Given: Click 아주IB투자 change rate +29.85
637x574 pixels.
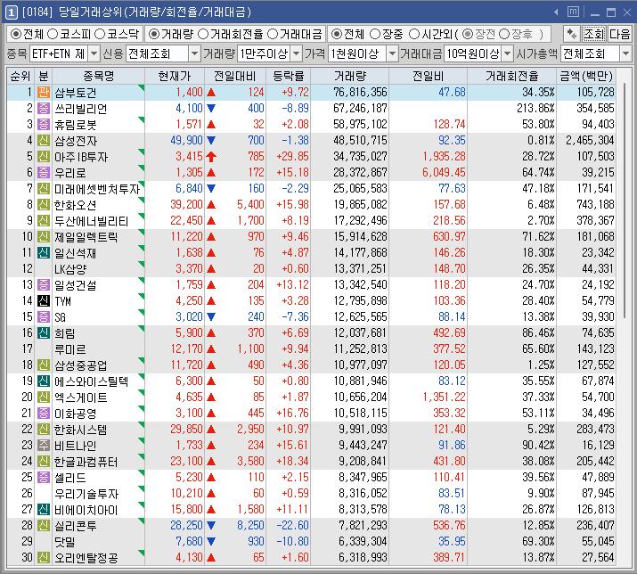Looking at the screenshot, I should (292, 157).
